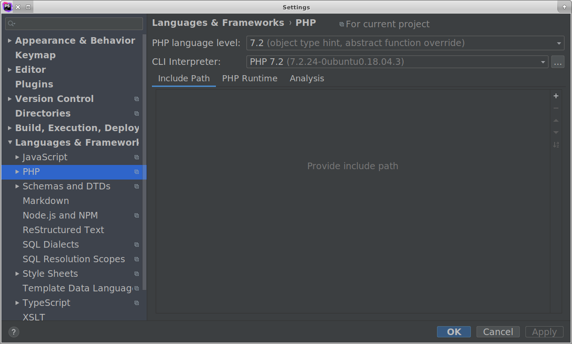The width and height of the screenshot is (572, 344).
Task: Collapse the Languages & Frameworks section
Action: point(10,143)
